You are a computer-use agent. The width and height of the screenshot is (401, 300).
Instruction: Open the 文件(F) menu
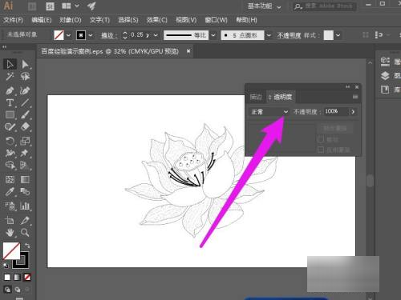click(x=13, y=20)
